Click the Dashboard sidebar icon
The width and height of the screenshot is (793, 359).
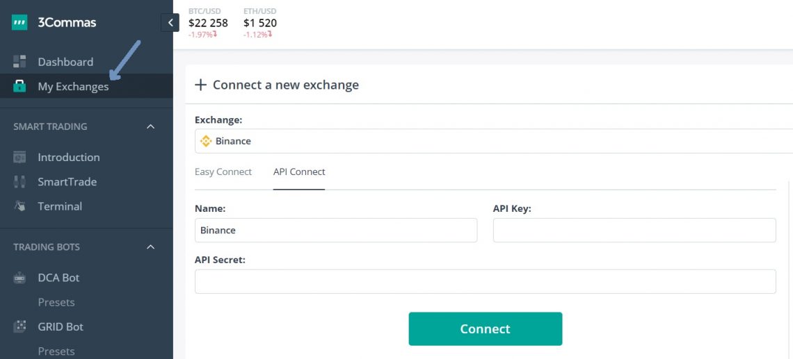pyautogui.click(x=19, y=62)
